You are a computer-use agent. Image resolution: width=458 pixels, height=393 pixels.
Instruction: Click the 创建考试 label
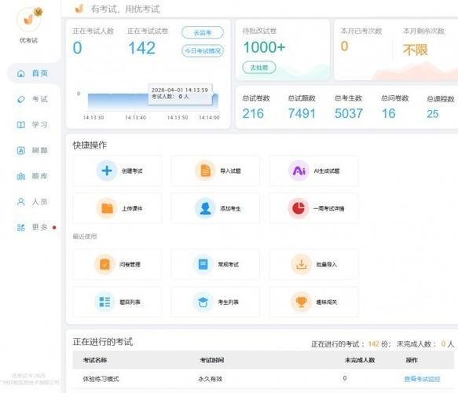point(132,171)
